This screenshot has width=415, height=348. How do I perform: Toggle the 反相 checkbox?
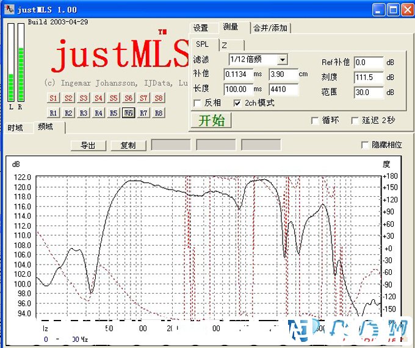coord(197,103)
